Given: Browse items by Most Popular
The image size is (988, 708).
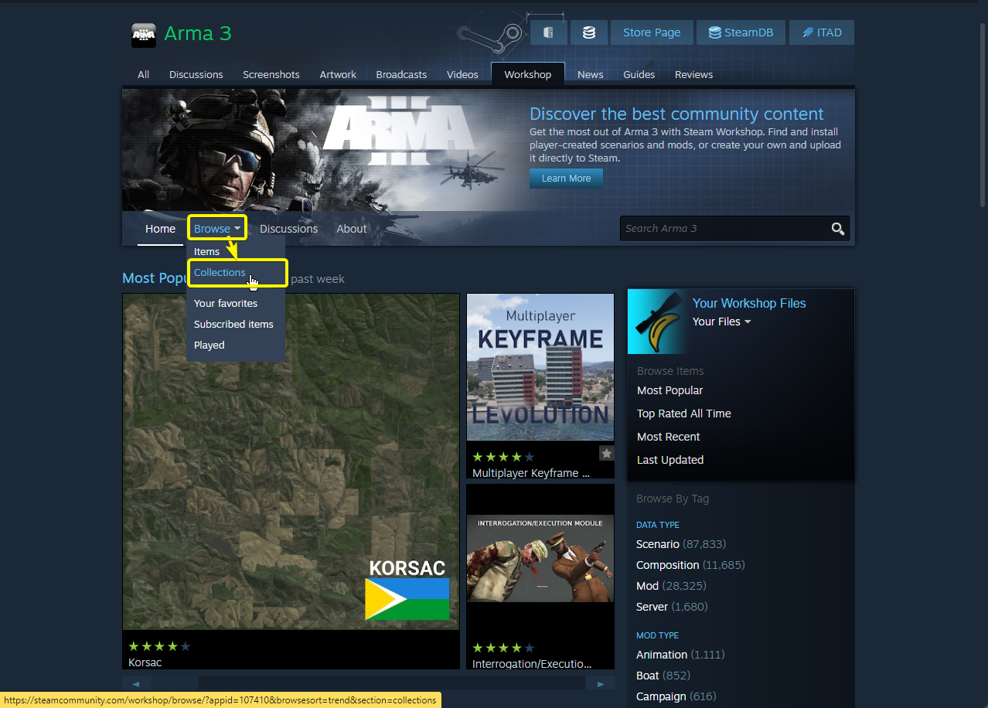Looking at the screenshot, I should (669, 390).
